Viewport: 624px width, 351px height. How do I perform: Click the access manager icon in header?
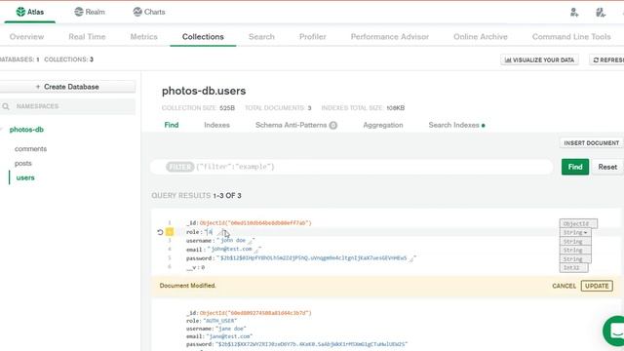[601, 13]
